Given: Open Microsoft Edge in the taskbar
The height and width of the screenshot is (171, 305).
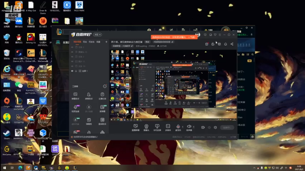Looking at the screenshot, I should 20,168.
